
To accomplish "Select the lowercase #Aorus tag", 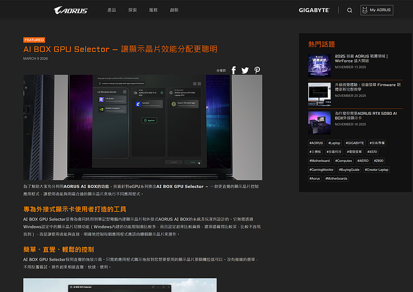I will [315, 179].
